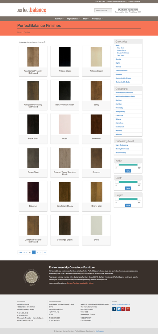
Task: Select the Customizable Beds category
Action: click(123, 82)
